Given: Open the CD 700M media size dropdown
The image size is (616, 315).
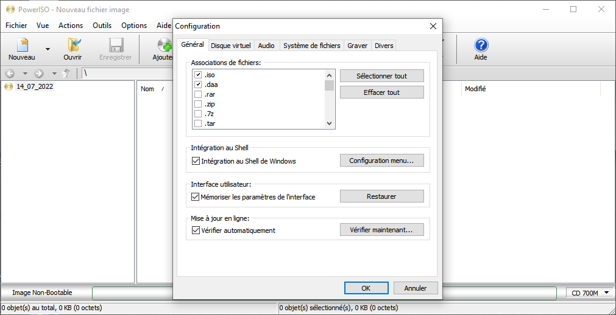Looking at the screenshot, I should (589, 292).
